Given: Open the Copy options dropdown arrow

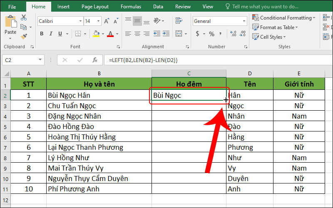Looking at the screenshot, I should click(x=30, y=27).
